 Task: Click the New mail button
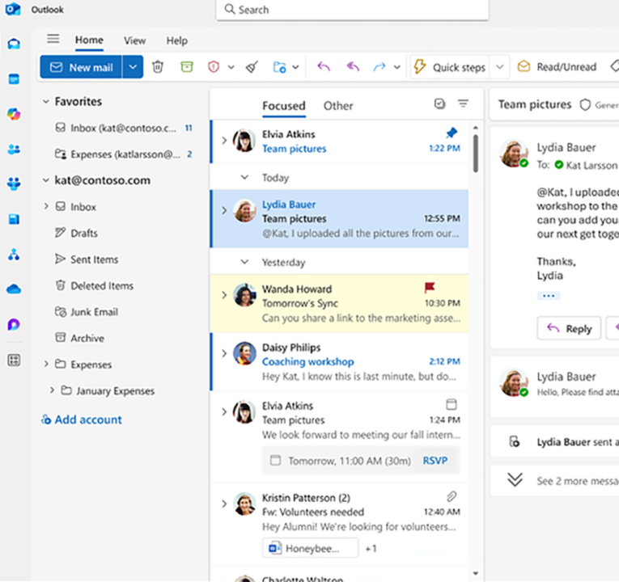[81, 67]
